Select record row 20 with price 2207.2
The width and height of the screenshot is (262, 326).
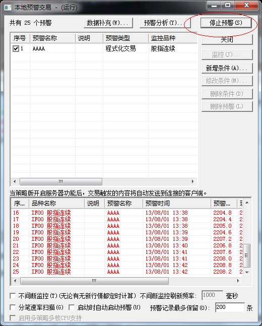127,239
